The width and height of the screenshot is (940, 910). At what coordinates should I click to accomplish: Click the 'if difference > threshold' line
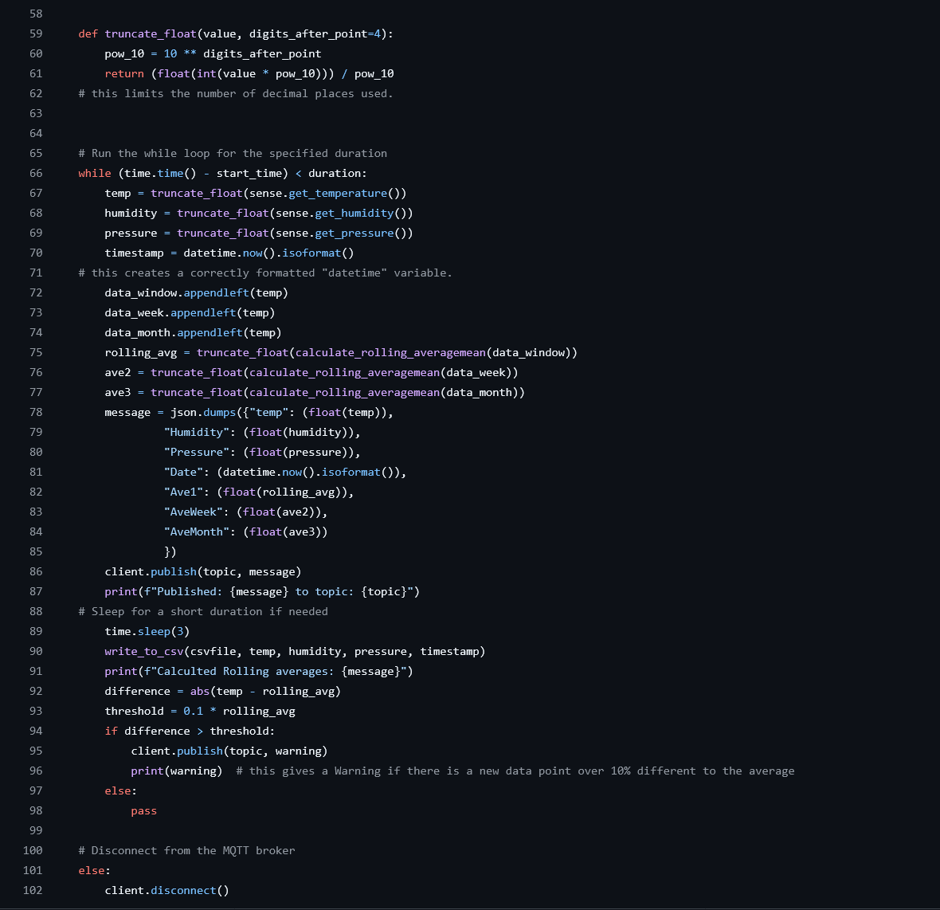click(190, 731)
